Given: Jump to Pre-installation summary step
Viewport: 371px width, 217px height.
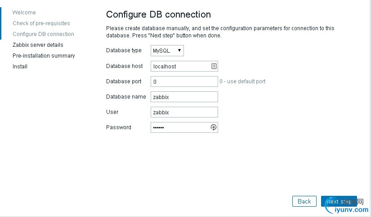Looking at the screenshot, I should pyautogui.click(x=44, y=56).
